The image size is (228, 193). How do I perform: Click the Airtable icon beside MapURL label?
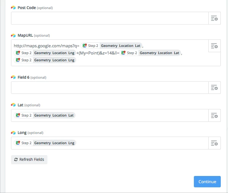click(x=13, y=35)
